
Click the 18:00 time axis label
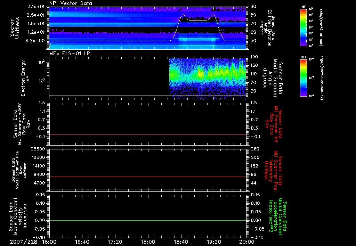click(x=148, y=242)
